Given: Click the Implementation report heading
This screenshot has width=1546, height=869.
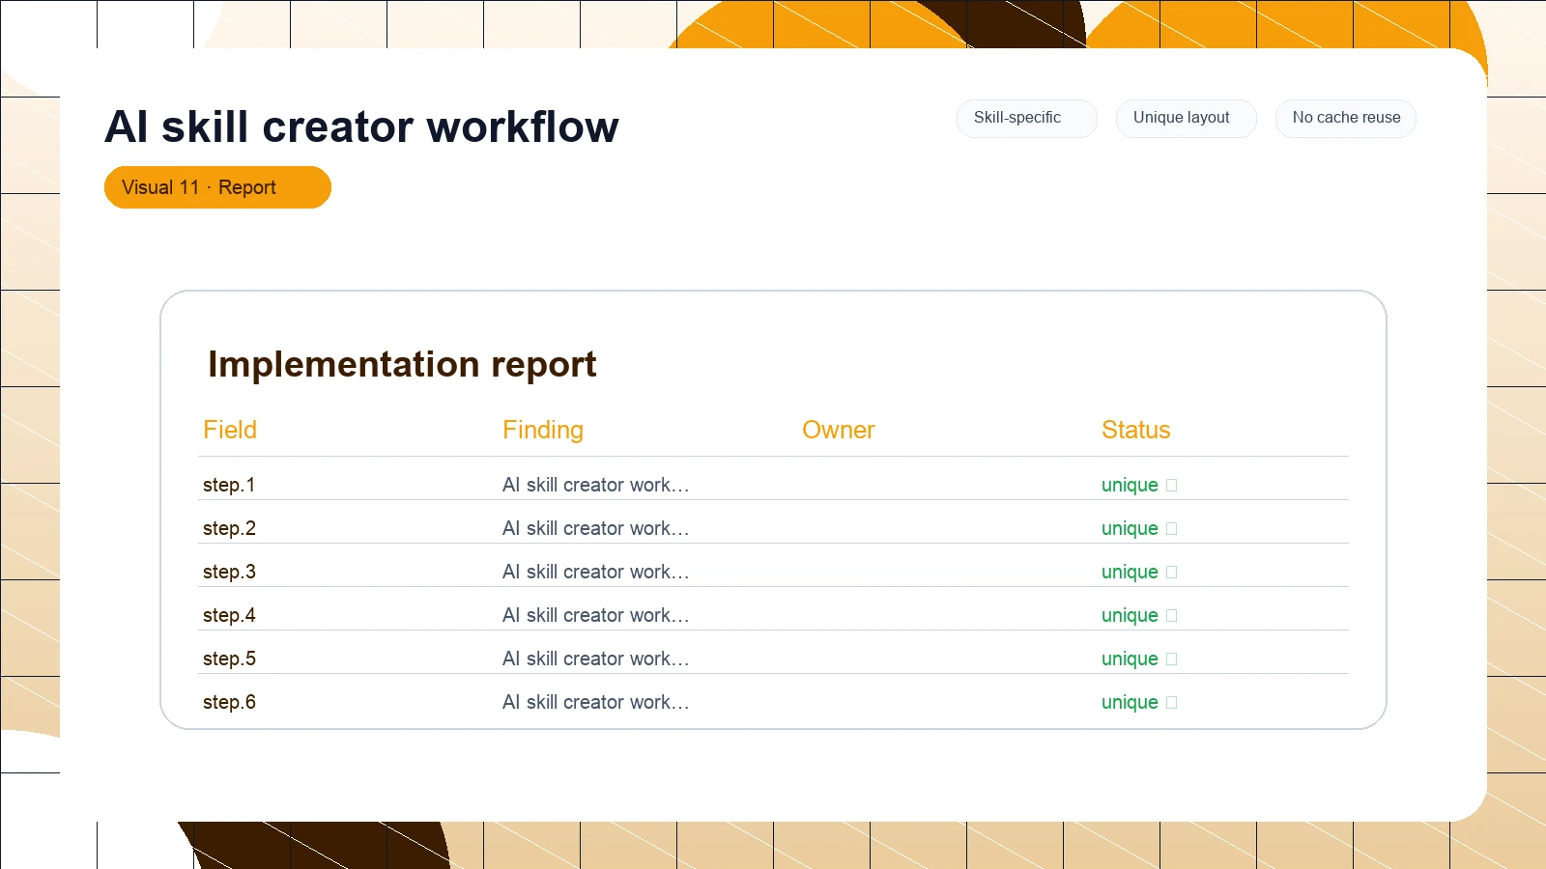Looking at the screenshot, I should (402, 364).
